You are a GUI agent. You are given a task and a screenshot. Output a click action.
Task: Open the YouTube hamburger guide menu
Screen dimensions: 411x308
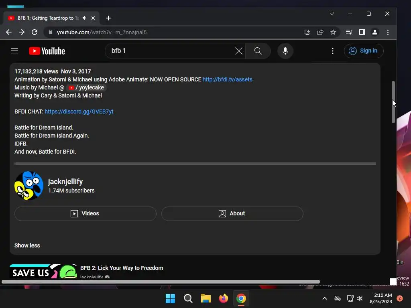[14, 51]
